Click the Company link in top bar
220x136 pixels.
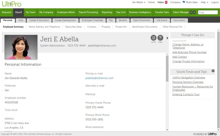[175, 2]
